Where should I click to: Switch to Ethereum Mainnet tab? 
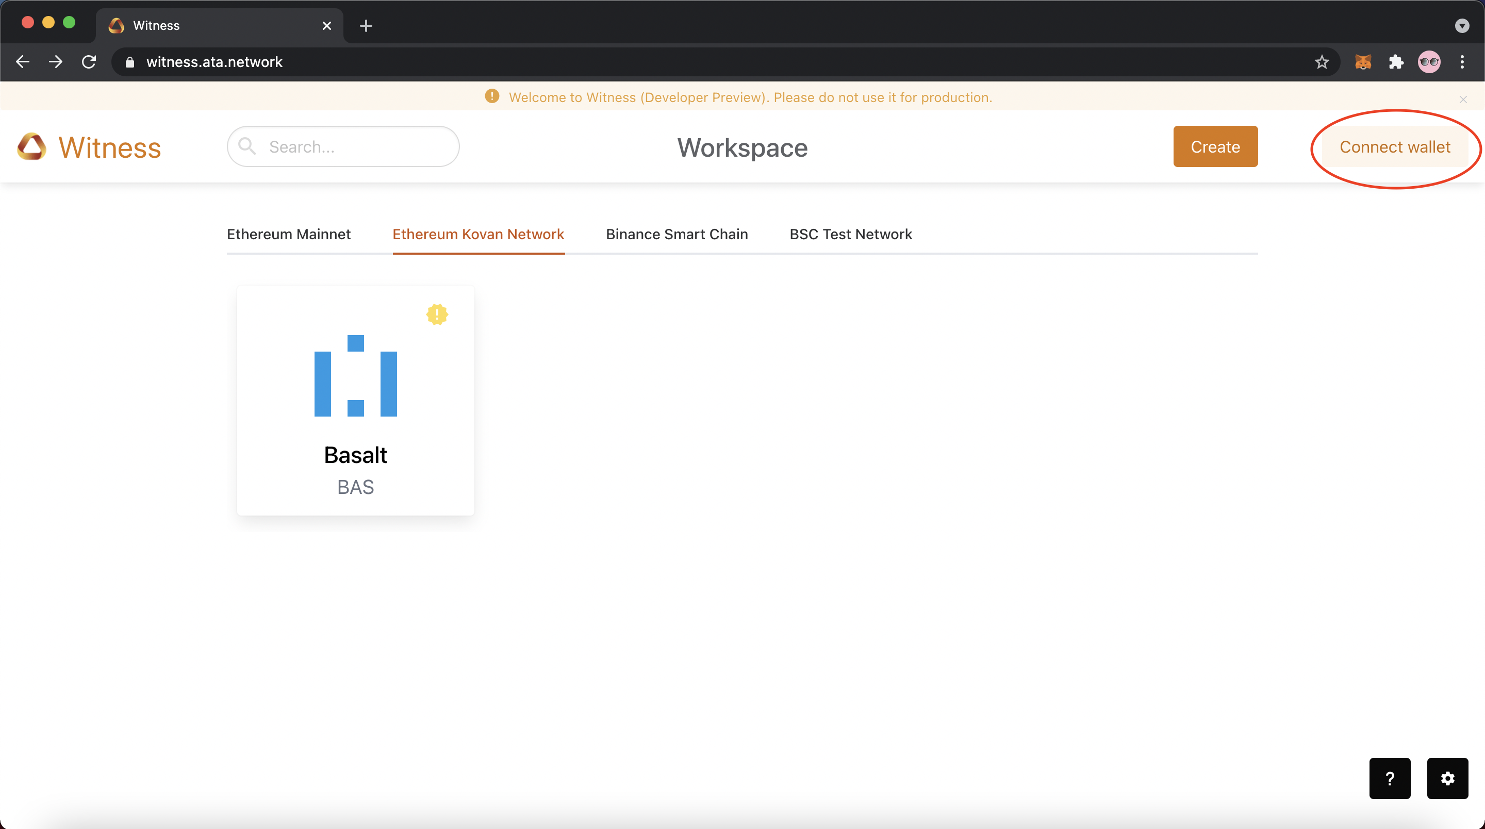pos(288,234)
